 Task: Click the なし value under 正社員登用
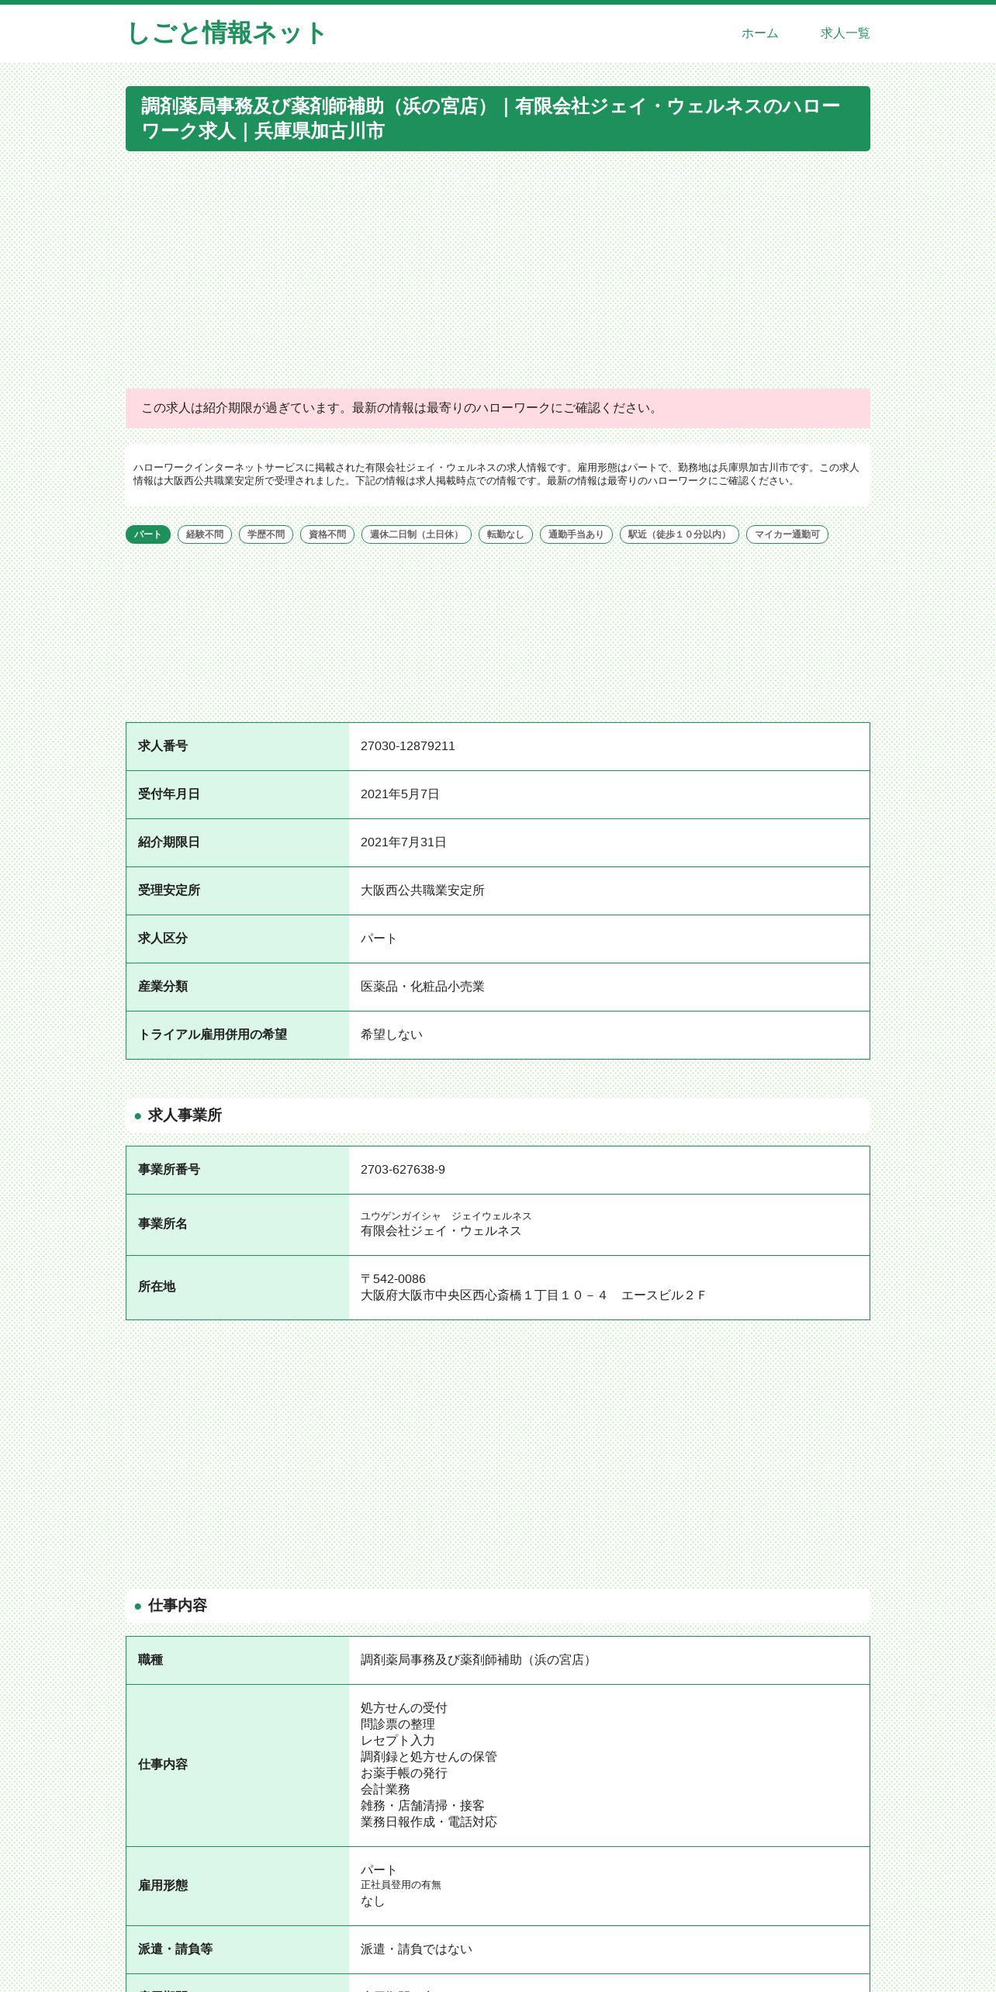pyautogui.click(x=373, y=1901)
